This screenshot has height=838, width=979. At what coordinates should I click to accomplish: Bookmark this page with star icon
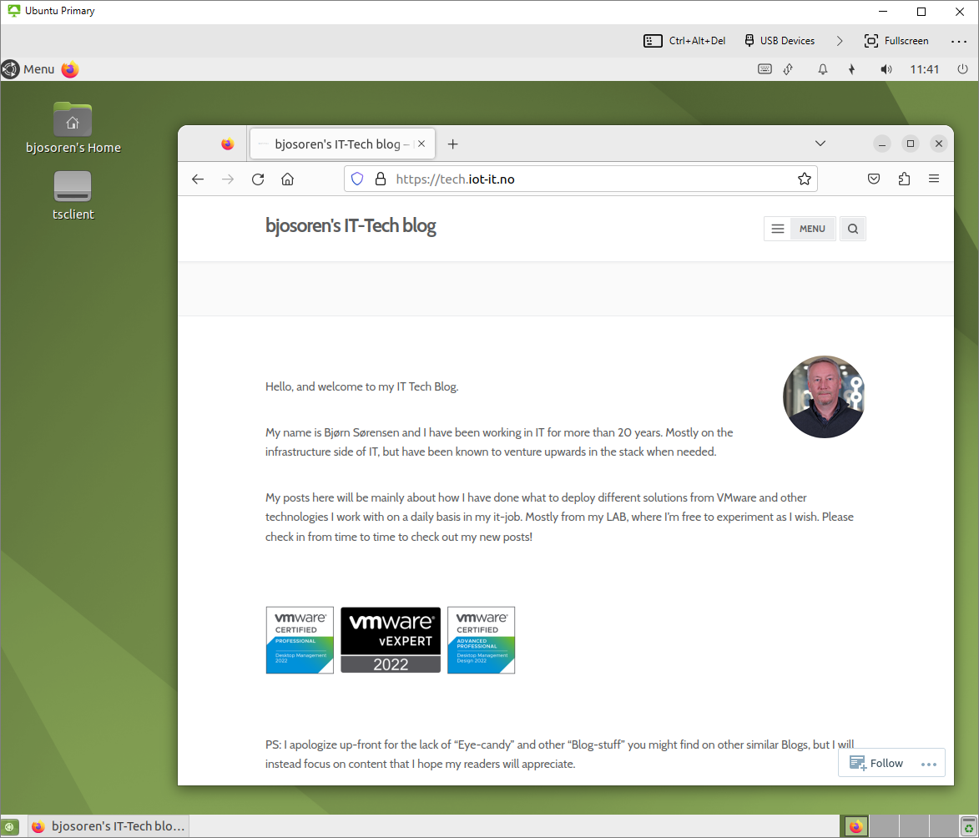pyautogui.click(x=804, y=179)
